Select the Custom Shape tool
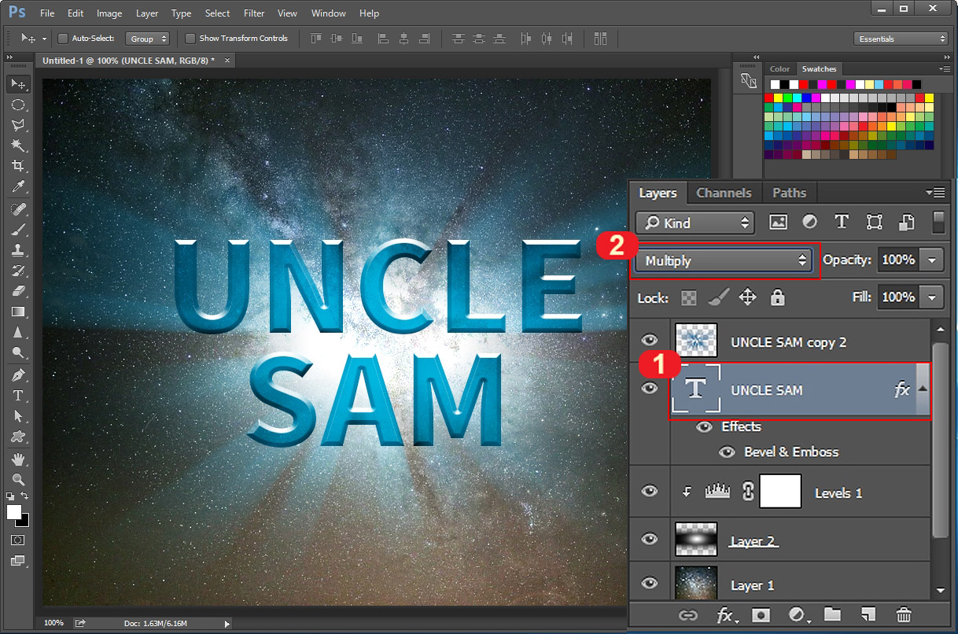 click(18, 437)
